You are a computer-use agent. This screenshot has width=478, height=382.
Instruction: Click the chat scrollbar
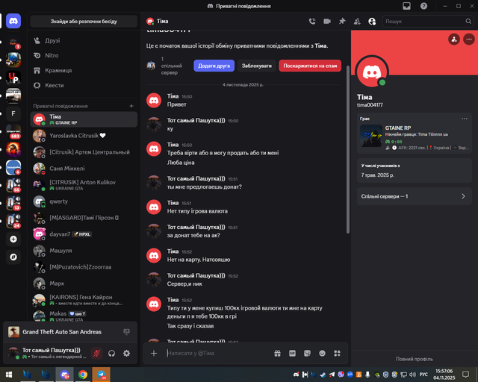pos(348,149)
